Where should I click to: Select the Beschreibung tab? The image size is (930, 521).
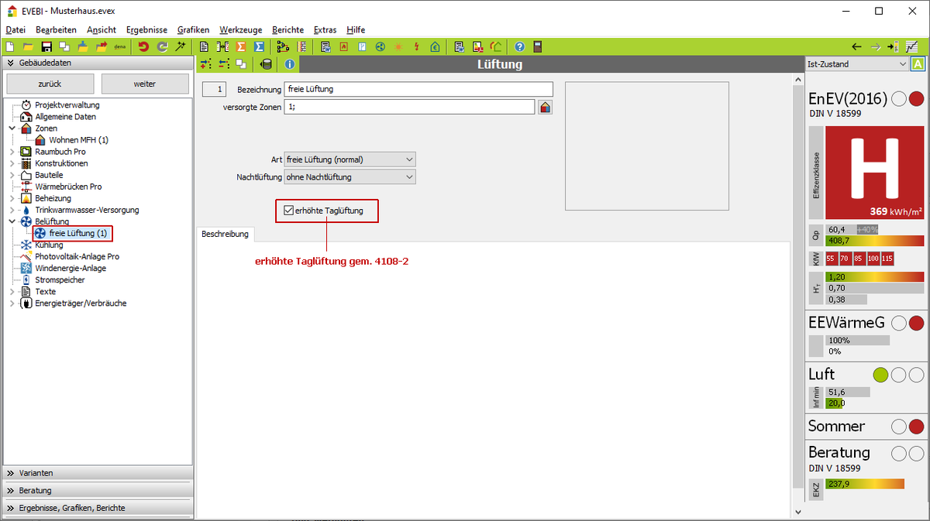pos(225,234)
